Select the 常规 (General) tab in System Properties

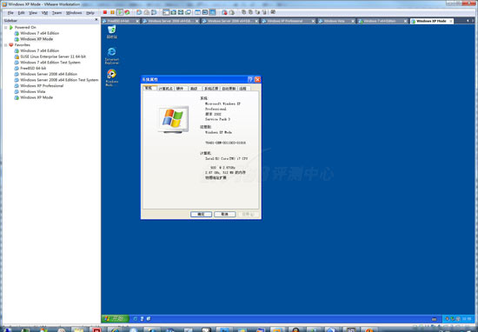pos(150,88)
